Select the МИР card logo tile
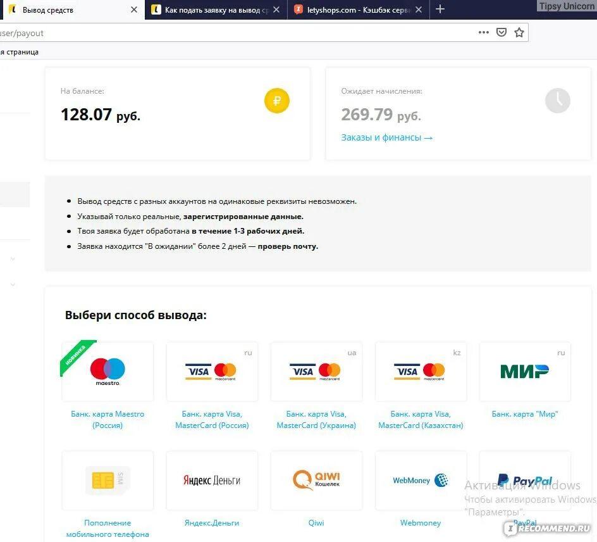The width and height of the screenshot is (597, 542). coord(525,372)
